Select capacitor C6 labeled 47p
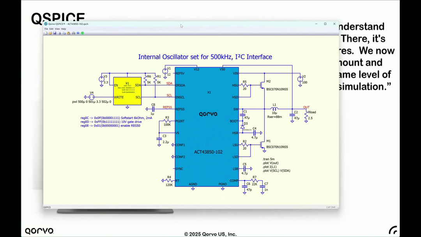The image size is (421, 237). [244, 187]
